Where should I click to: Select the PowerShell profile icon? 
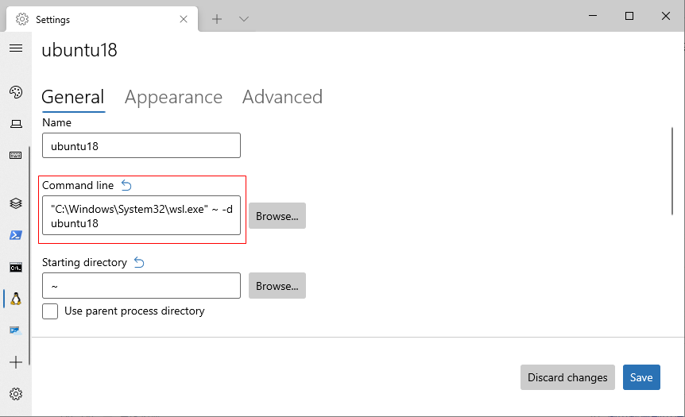[16, 235]
